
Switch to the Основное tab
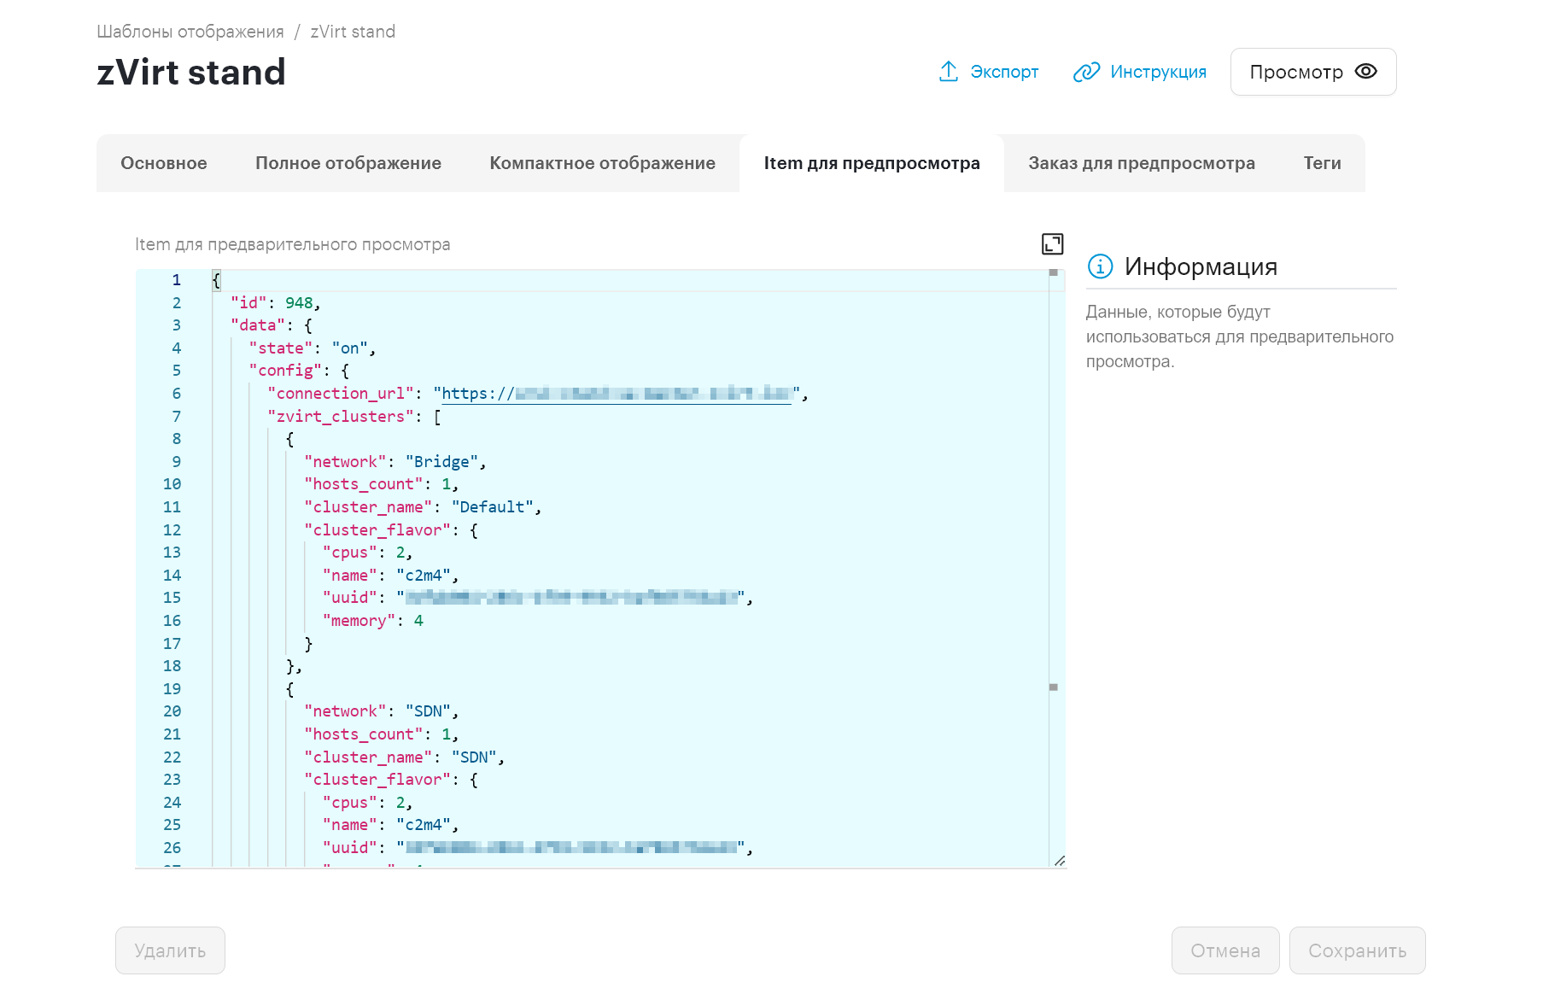coord(164,163)
